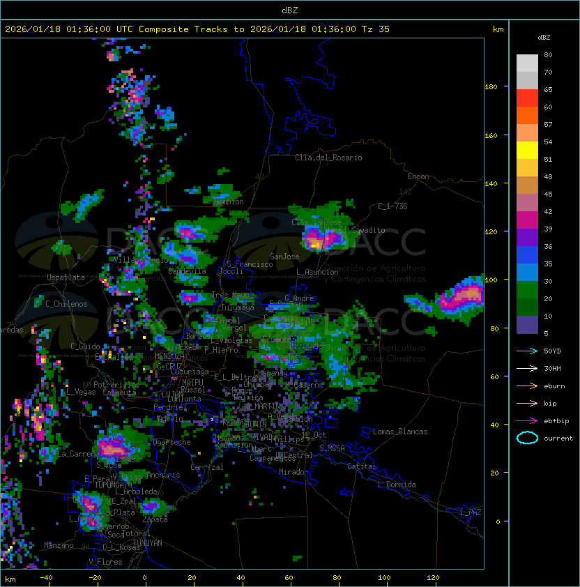Pick the purple swatch in the dBZ scale
The height and width of the screenshot is (587, 580).
[x=527, y=238]
